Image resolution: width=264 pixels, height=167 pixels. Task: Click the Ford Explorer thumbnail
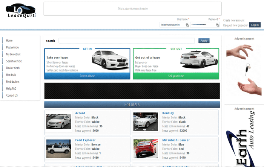(x=58, y=149)
